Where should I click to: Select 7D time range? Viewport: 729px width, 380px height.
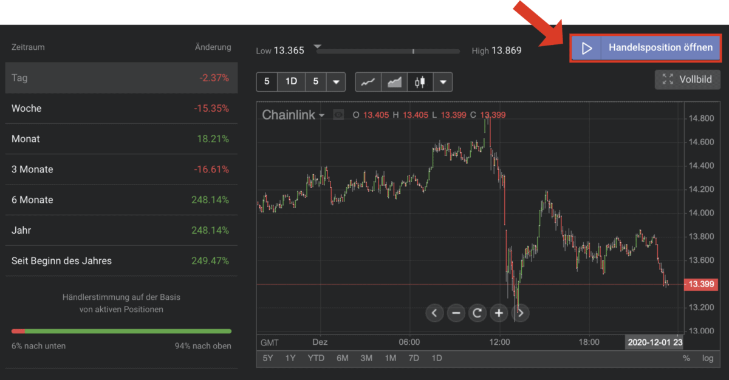(x=414, y=358)
